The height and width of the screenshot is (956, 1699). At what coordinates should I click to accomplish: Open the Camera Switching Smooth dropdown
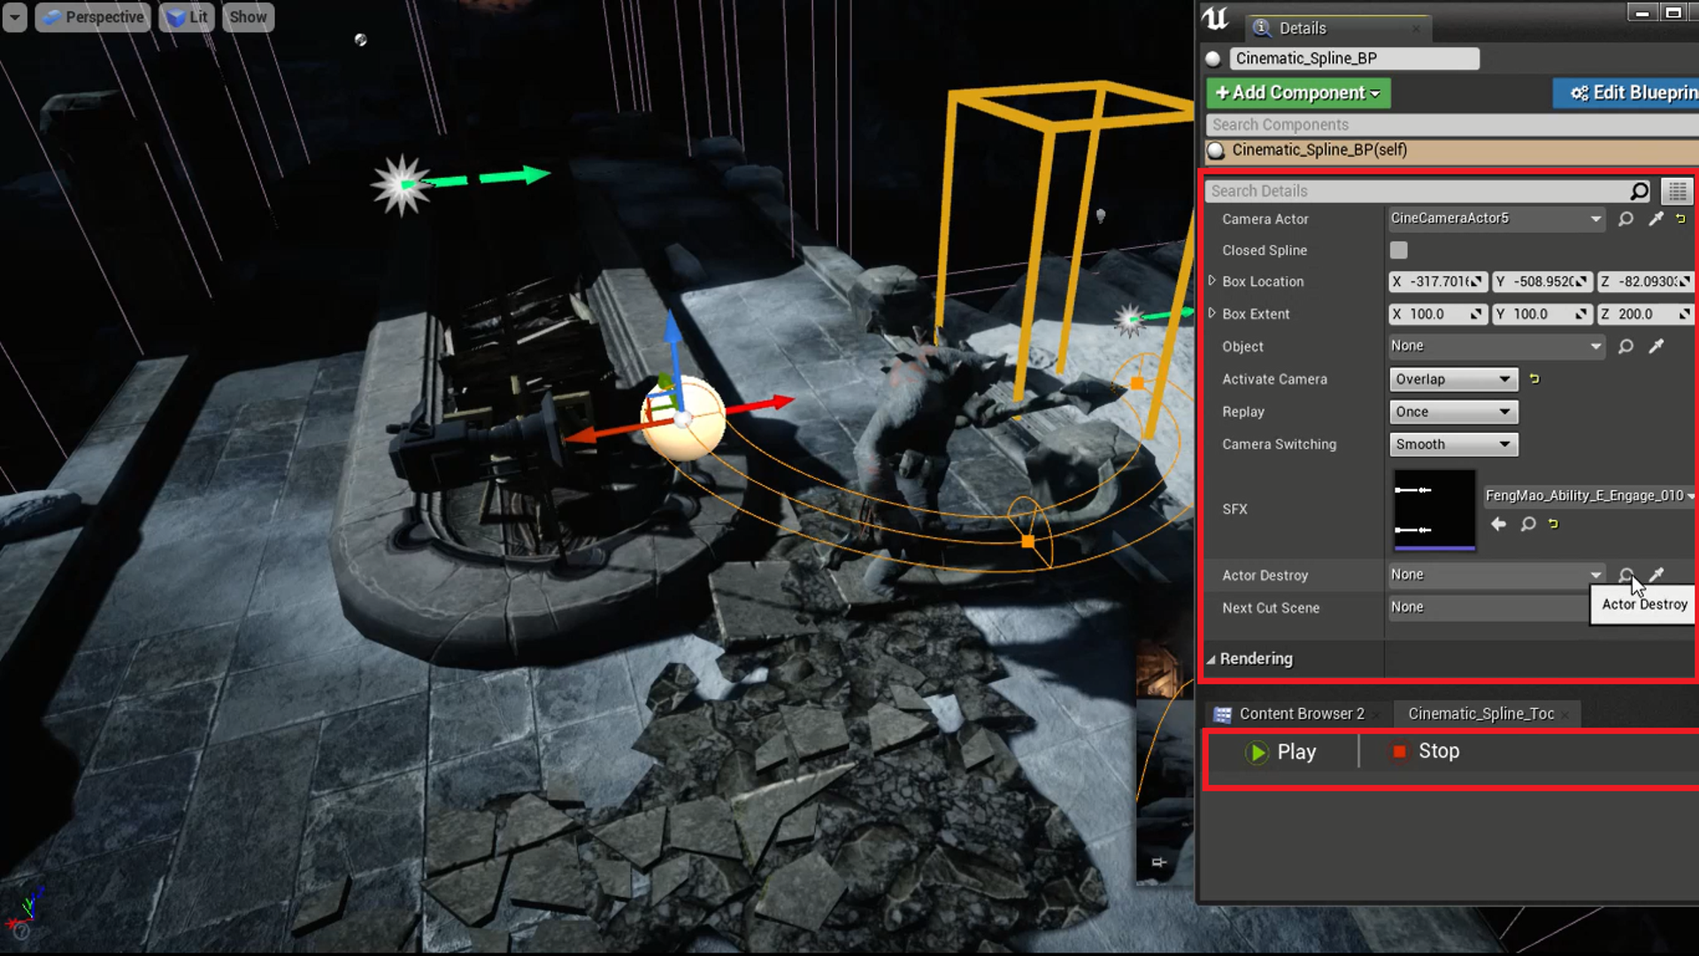point(1452,444)
